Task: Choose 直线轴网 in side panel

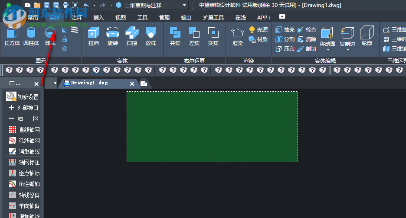Action: [24, 130]
